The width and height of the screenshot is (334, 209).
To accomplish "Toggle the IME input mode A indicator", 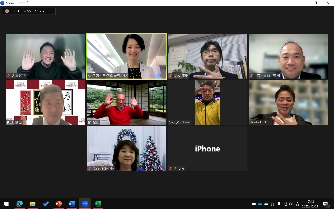I will pos(298,204).
